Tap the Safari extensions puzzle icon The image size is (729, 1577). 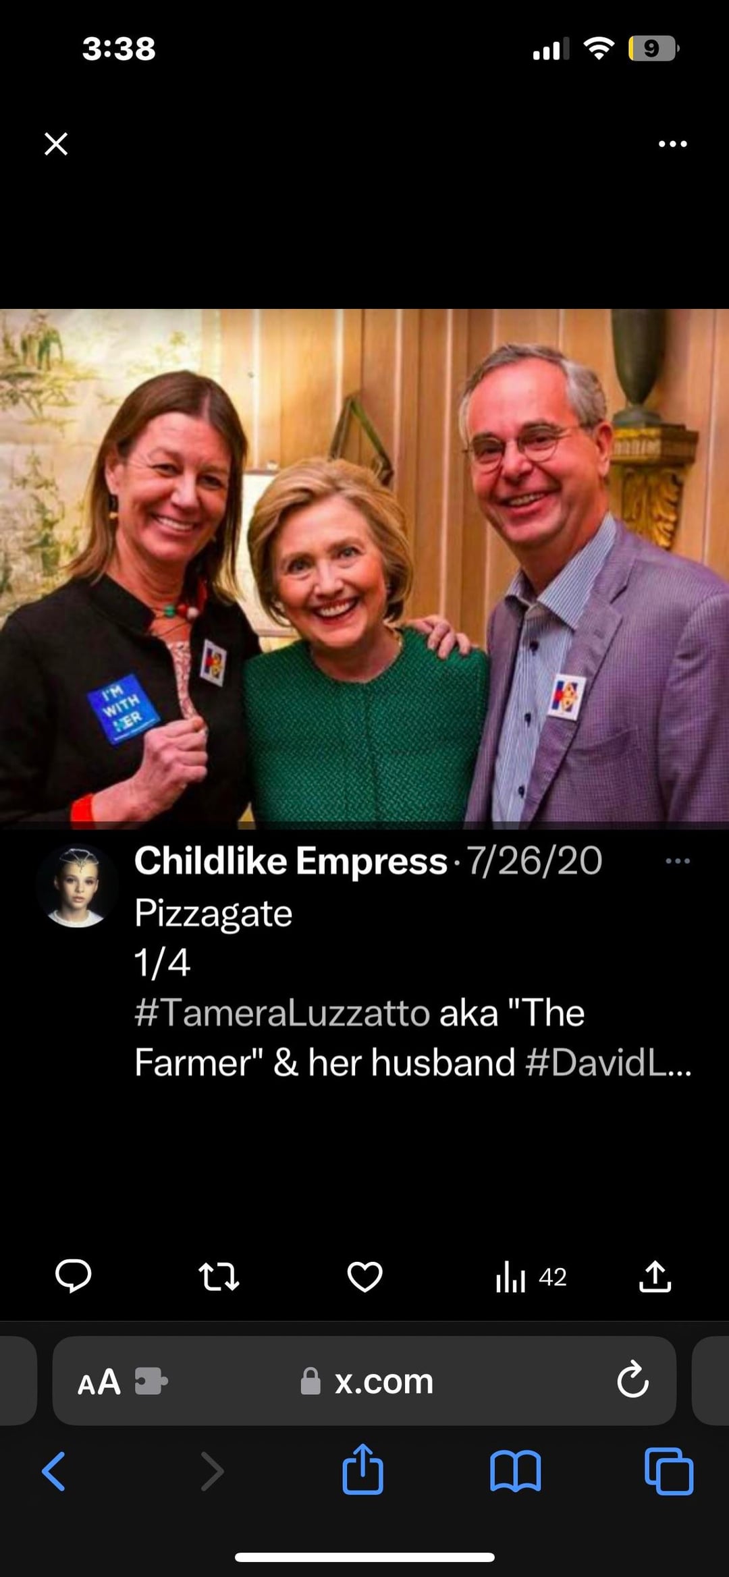point(151,1381)
